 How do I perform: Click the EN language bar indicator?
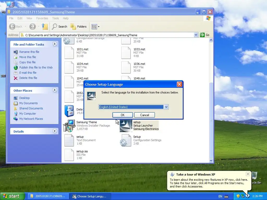point(220,196)
